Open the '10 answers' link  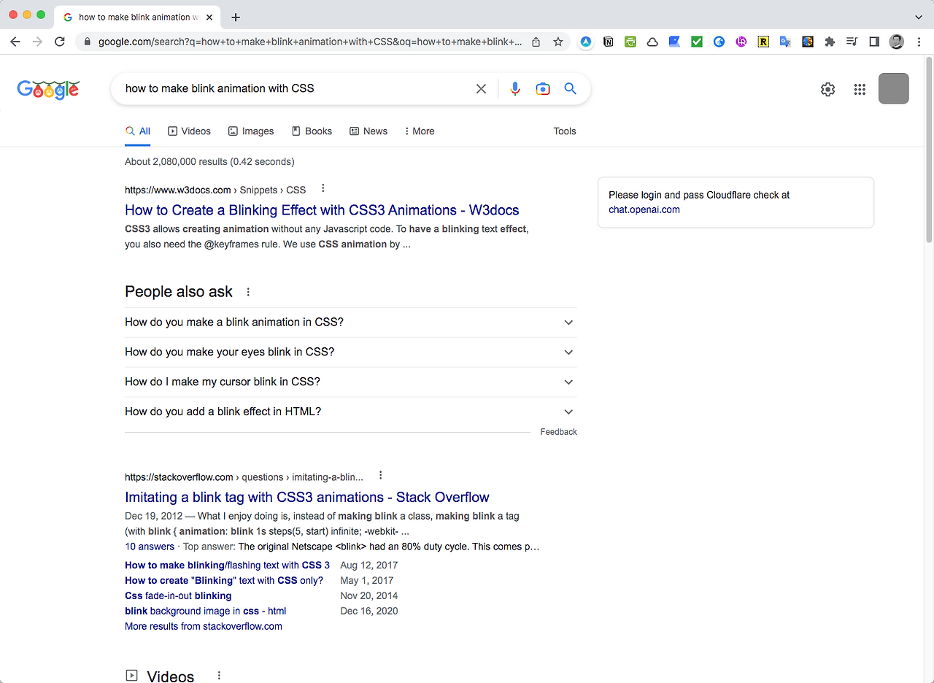[150, 547]
